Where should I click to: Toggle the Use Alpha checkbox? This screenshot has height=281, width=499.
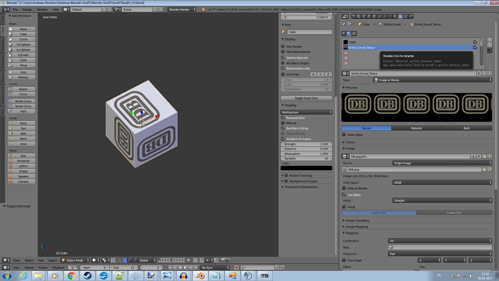tap(344, 195)
